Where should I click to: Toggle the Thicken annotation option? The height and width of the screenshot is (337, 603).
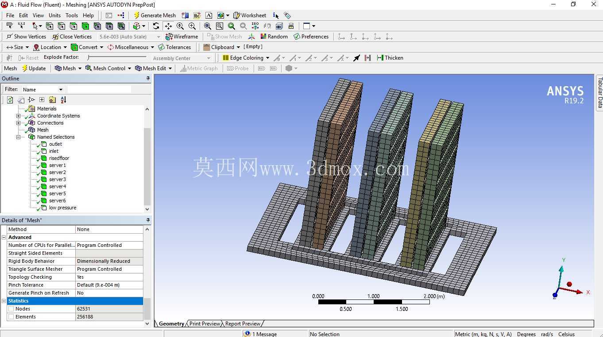390,58
